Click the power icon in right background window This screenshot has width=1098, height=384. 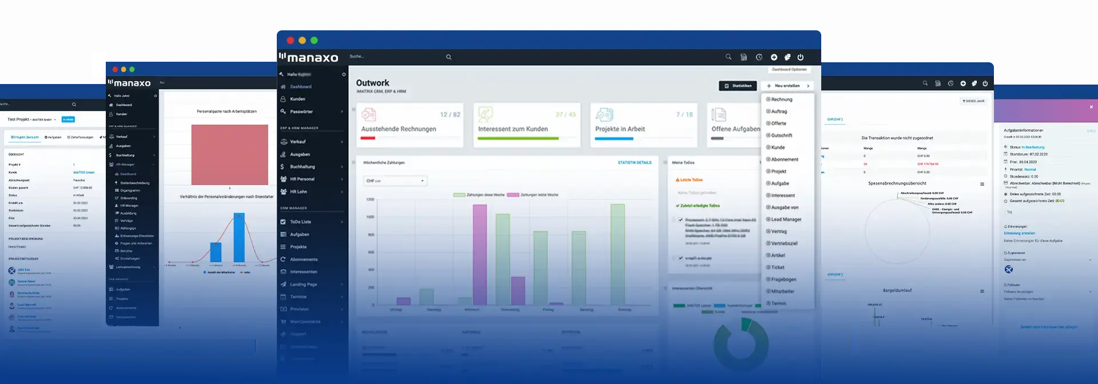pyautogui.click(x=985, y=83)
